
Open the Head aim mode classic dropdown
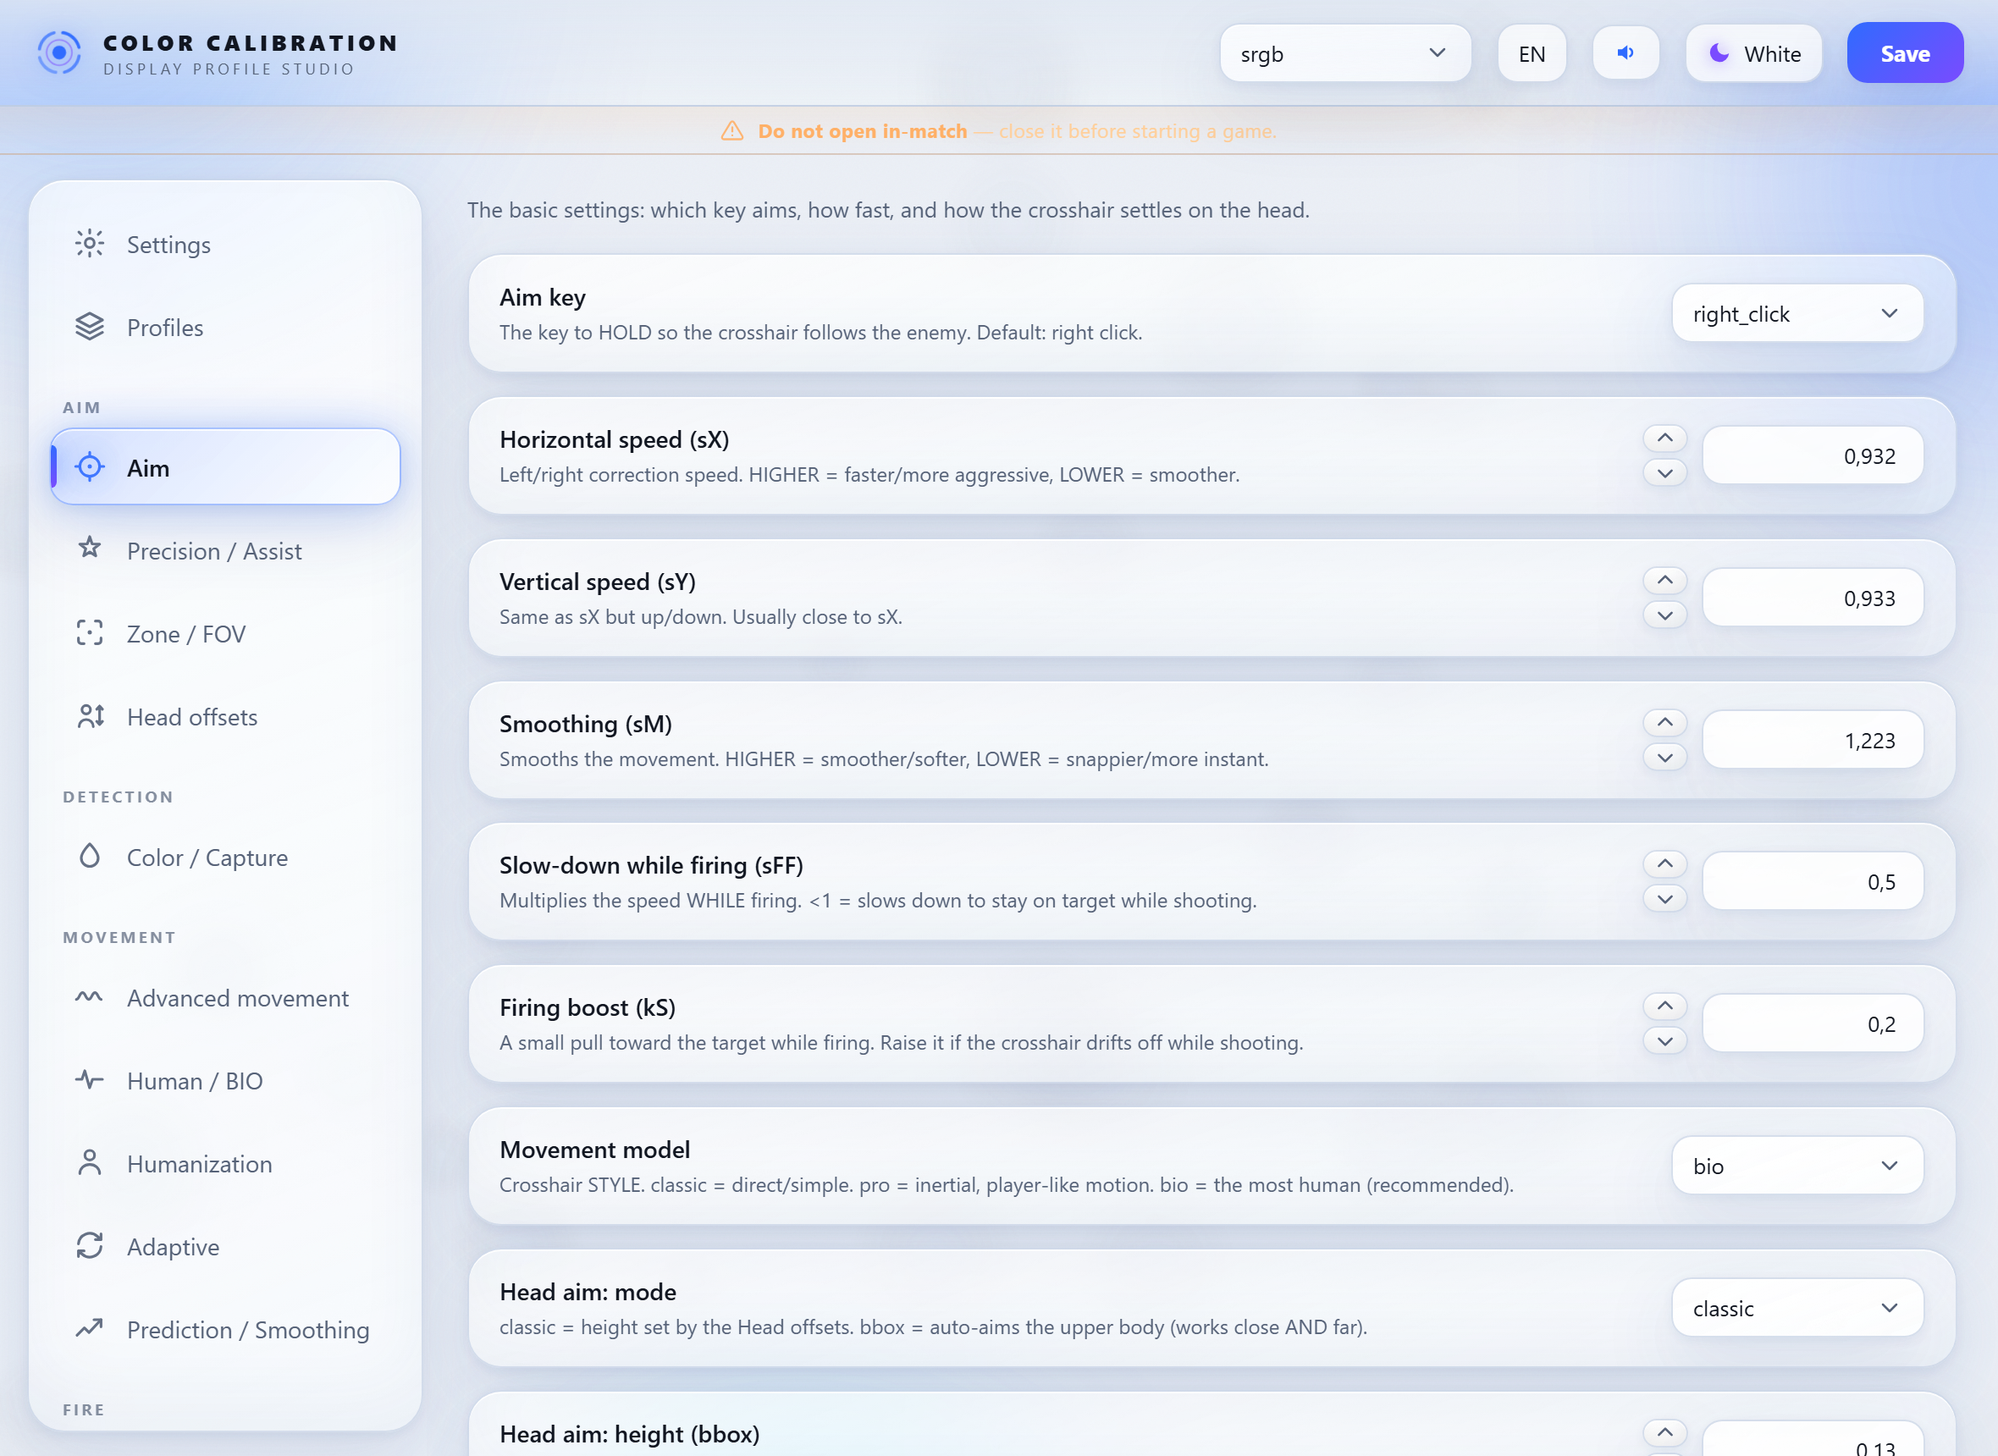1797,1307
